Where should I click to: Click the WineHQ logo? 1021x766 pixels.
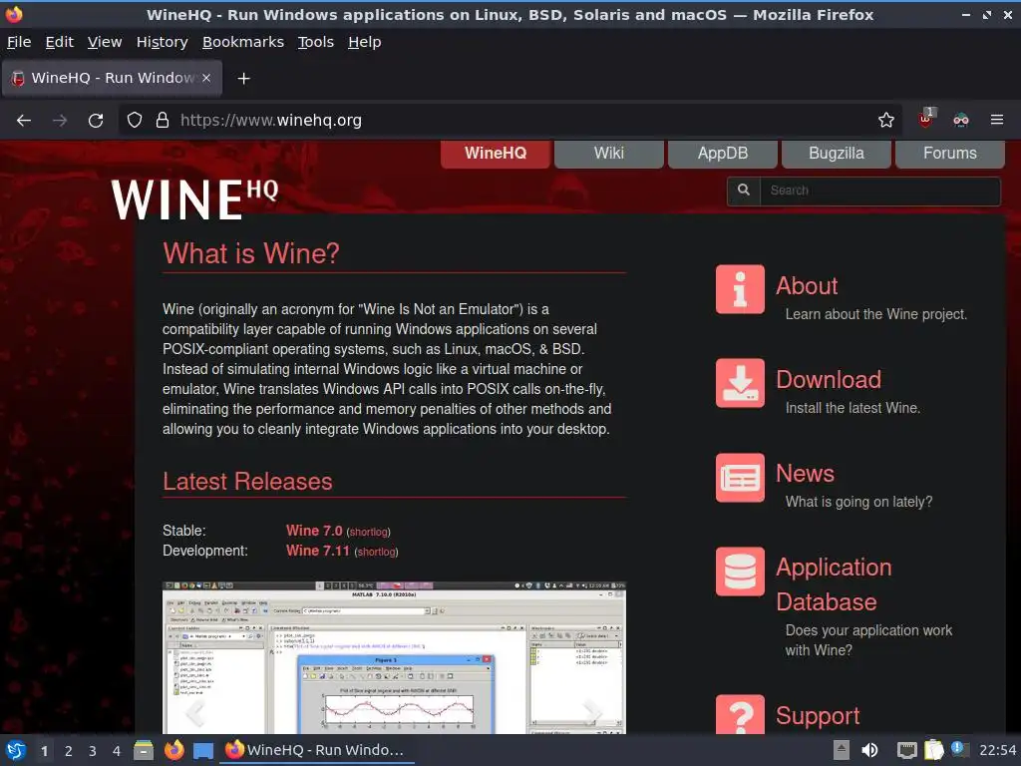point(194,199)
